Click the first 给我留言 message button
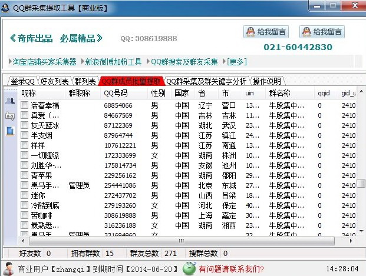 coord(266,32)
